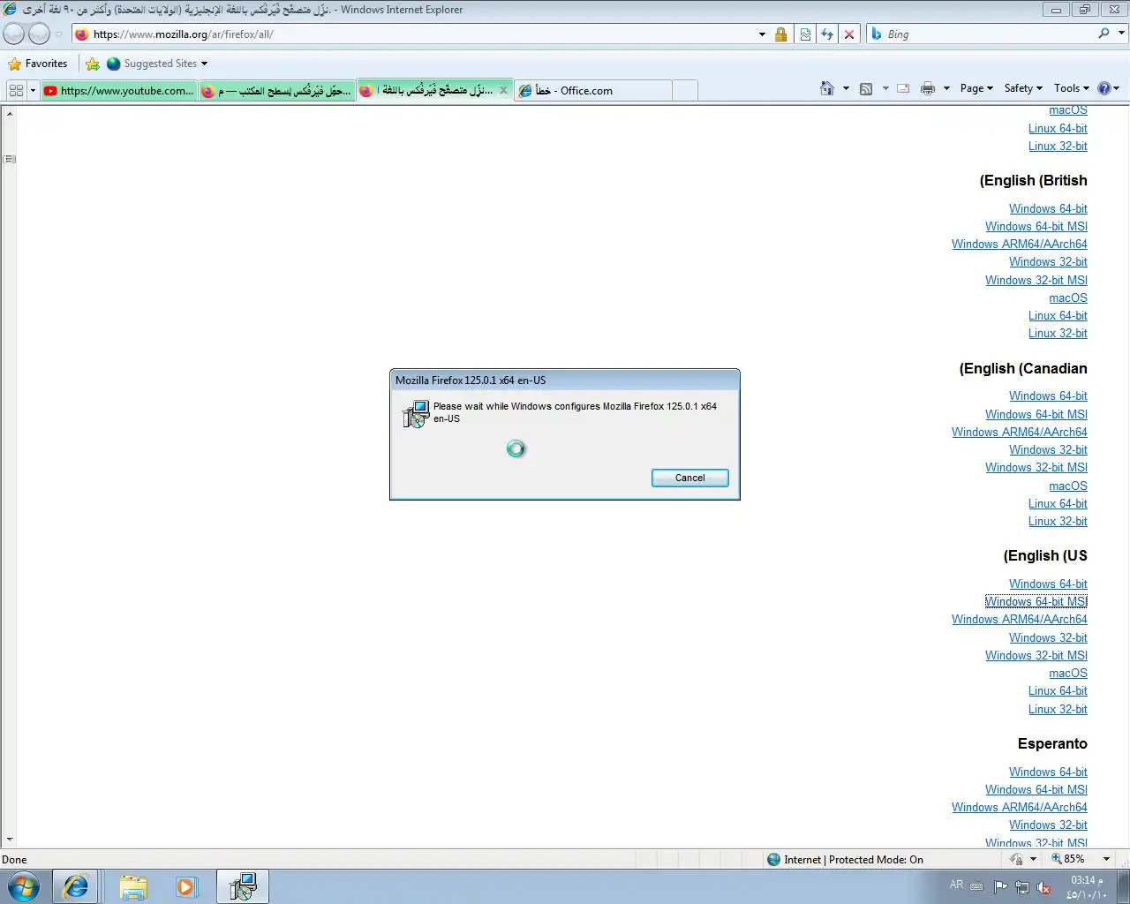Open the Quick Tabs grid icon
The width and height of the screenshot is (1130, 904).
tap(16, 90)
